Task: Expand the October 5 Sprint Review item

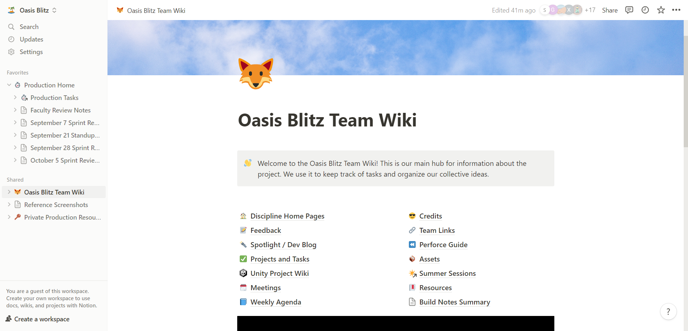Action: [15, 160]
